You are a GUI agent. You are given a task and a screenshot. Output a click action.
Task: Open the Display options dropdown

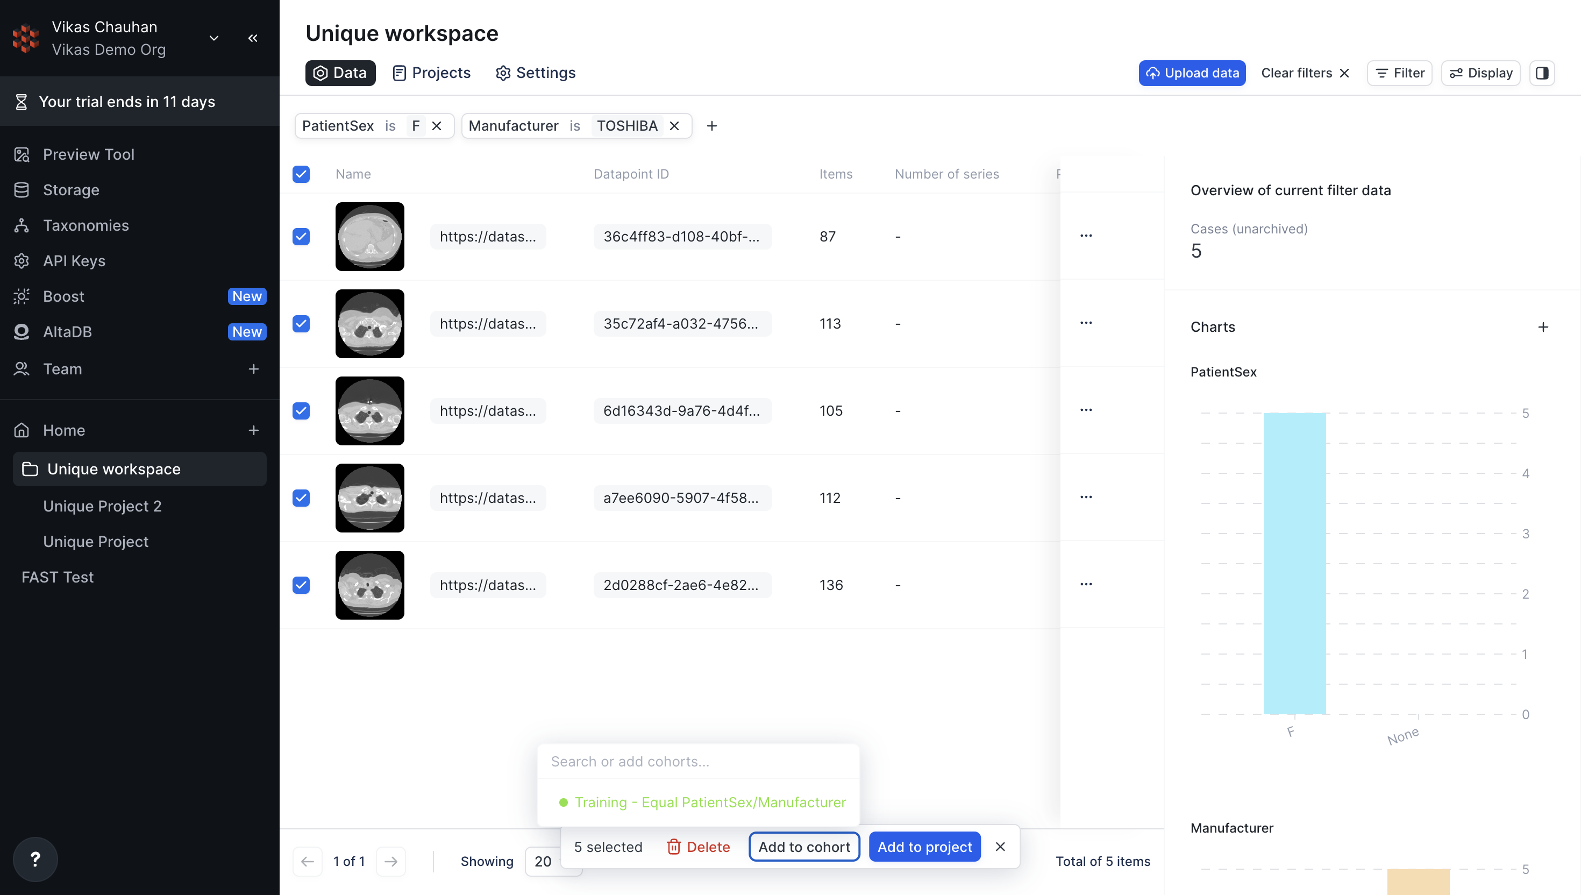[x=1480, y=73]
